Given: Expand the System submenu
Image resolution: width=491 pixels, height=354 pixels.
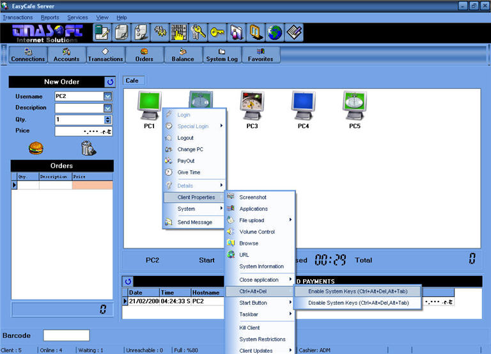Looking at the screenshot, I should [x=194, y=209].
